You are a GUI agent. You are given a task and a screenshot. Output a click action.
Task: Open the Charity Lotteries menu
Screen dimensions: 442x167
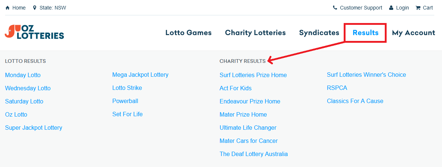pyautogui.click(x=255, y=33)
